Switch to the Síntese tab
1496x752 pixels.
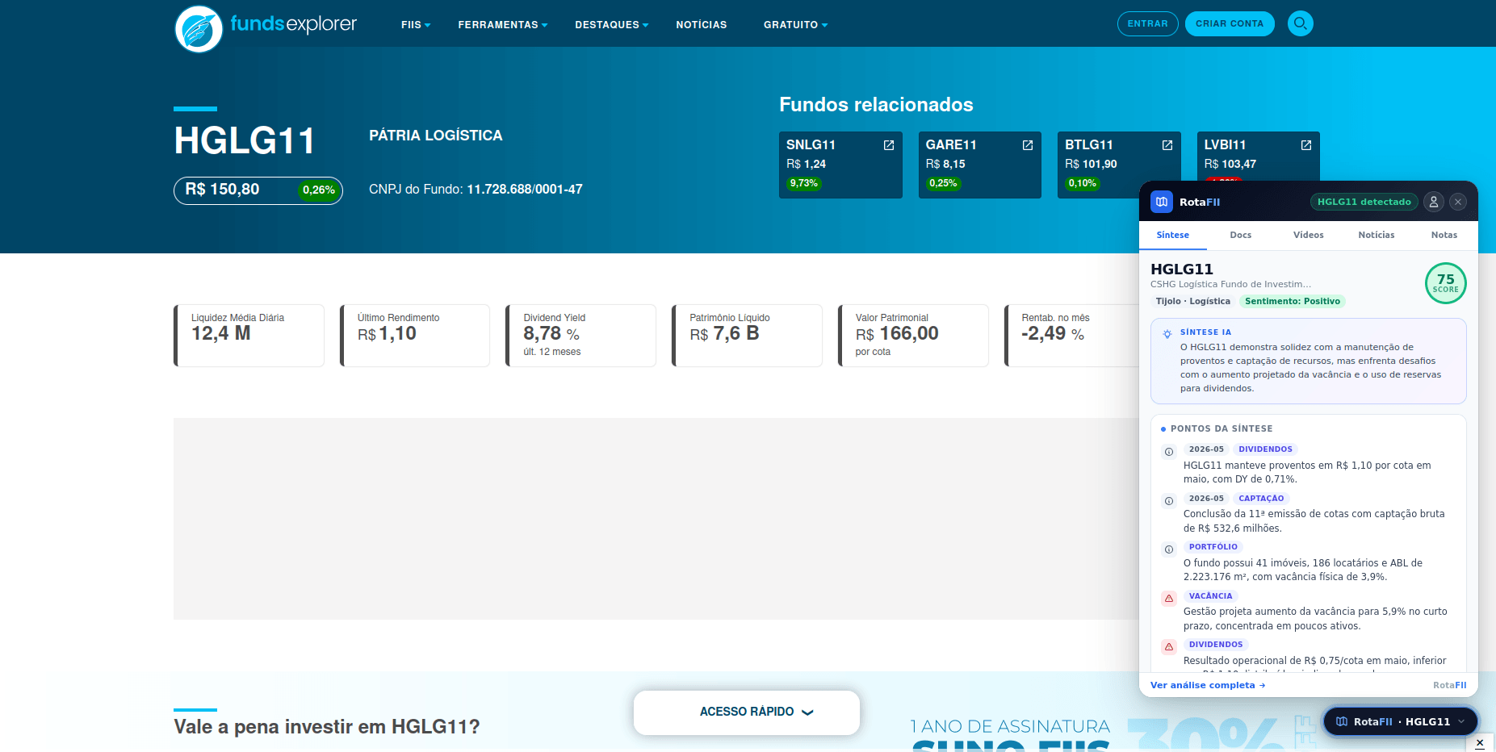[1172, 235]
